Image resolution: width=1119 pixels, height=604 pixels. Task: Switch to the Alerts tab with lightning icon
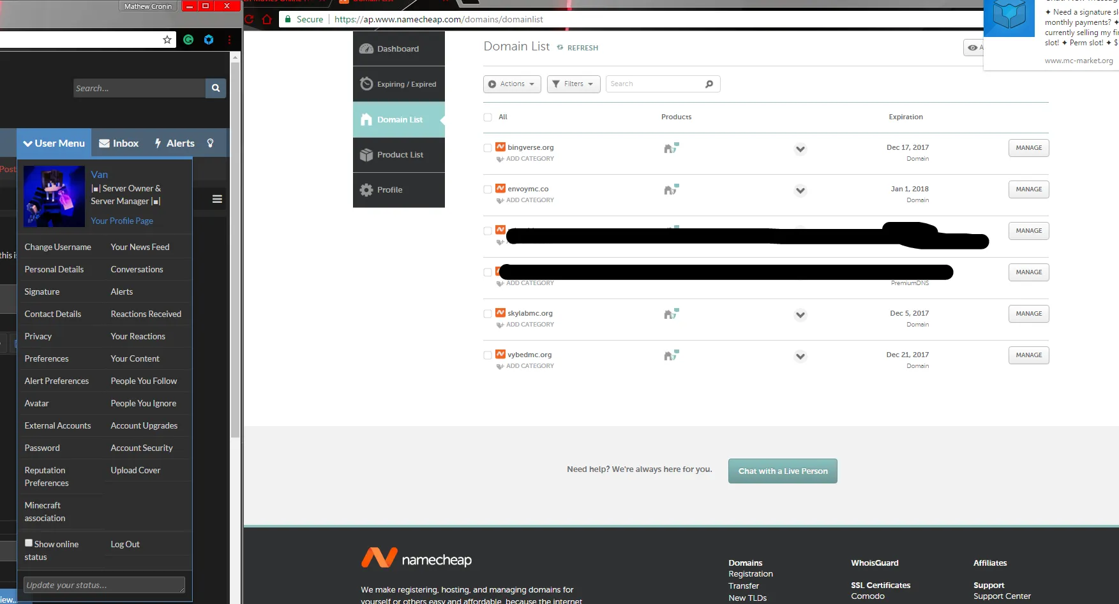[174, 144]
